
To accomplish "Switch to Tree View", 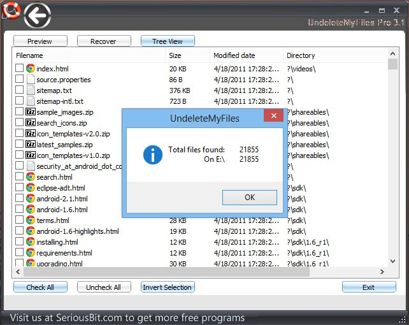I will click(168, 41).
